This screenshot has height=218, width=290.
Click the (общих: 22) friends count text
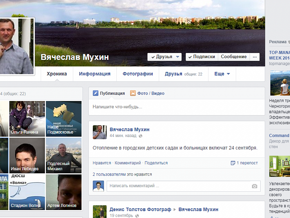click(14, 94)
